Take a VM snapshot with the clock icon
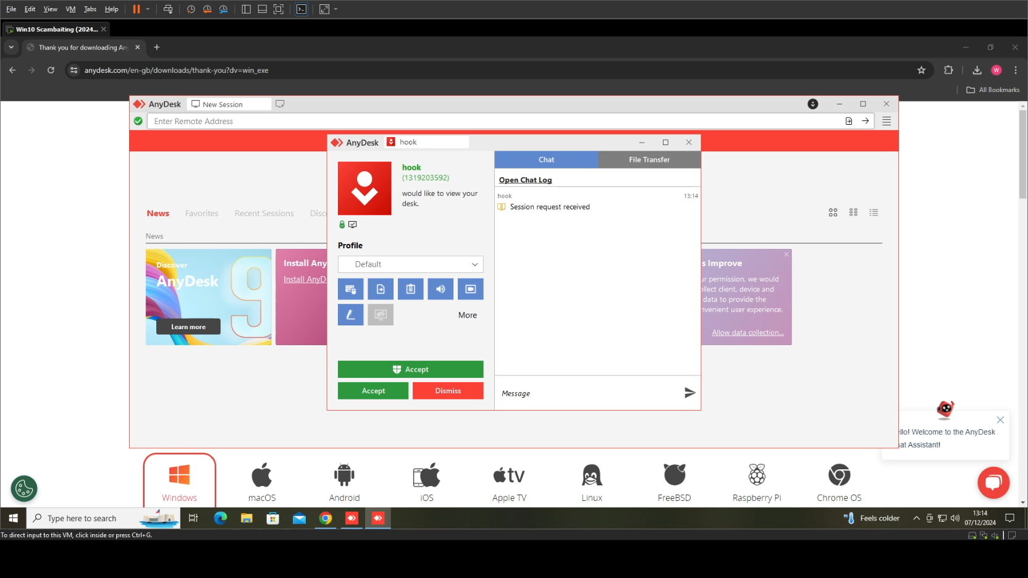1028x578 pixels. click(x=191, y=9)
